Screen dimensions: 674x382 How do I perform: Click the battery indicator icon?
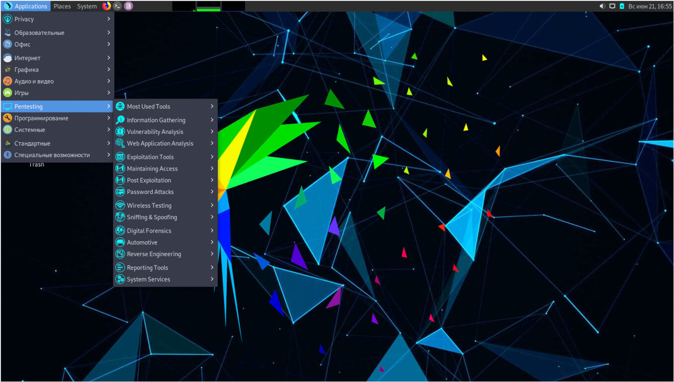tap(621, 6)
